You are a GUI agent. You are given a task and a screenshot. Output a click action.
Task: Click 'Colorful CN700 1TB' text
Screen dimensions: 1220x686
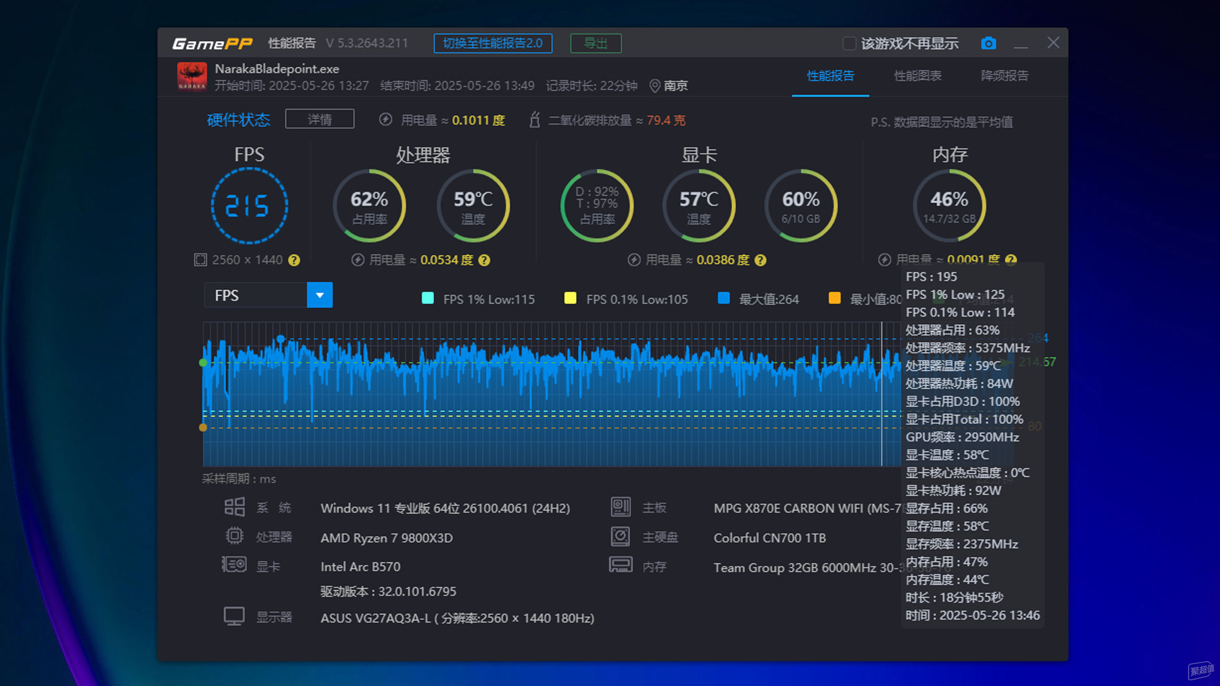pyautogui.click(x=769, y=538)
